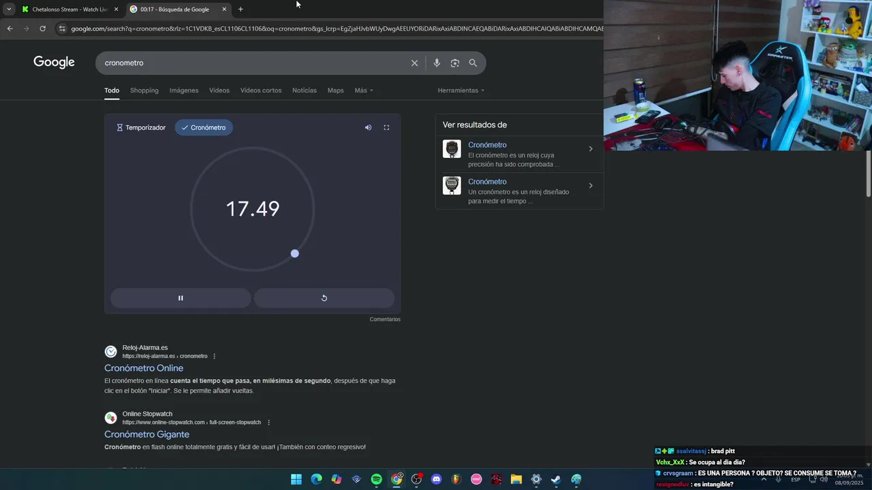Click the 17.49 stopwatch time
The width and height of the screenshot is (872, 490).
point(253,209)
